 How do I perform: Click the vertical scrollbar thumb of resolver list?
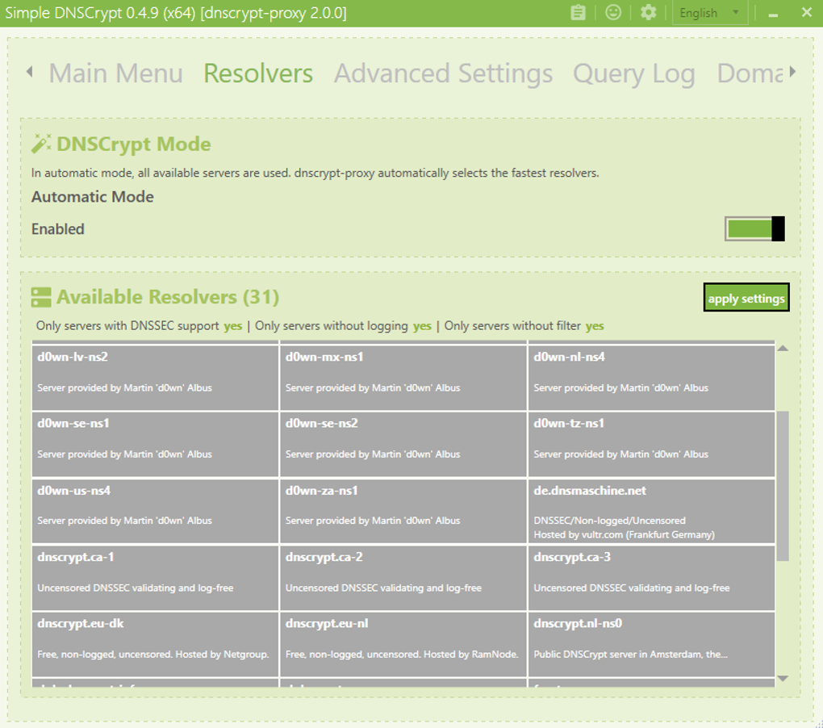[x=782, y=484]
